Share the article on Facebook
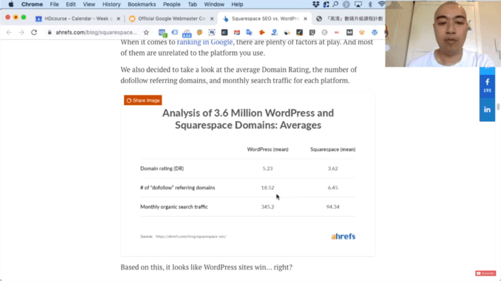The height and width of the screenshot is (281, 501). click(487, 85)
